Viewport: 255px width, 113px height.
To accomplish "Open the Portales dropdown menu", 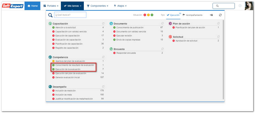I will 51,6.
